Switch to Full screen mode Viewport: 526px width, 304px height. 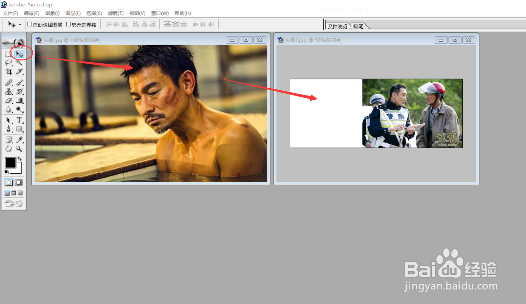click(20, 193)
